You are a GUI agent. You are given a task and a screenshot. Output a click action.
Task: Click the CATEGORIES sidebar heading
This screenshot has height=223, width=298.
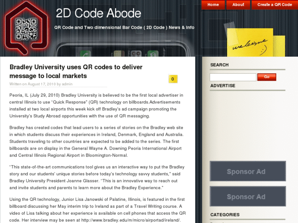tap(225, 215)
